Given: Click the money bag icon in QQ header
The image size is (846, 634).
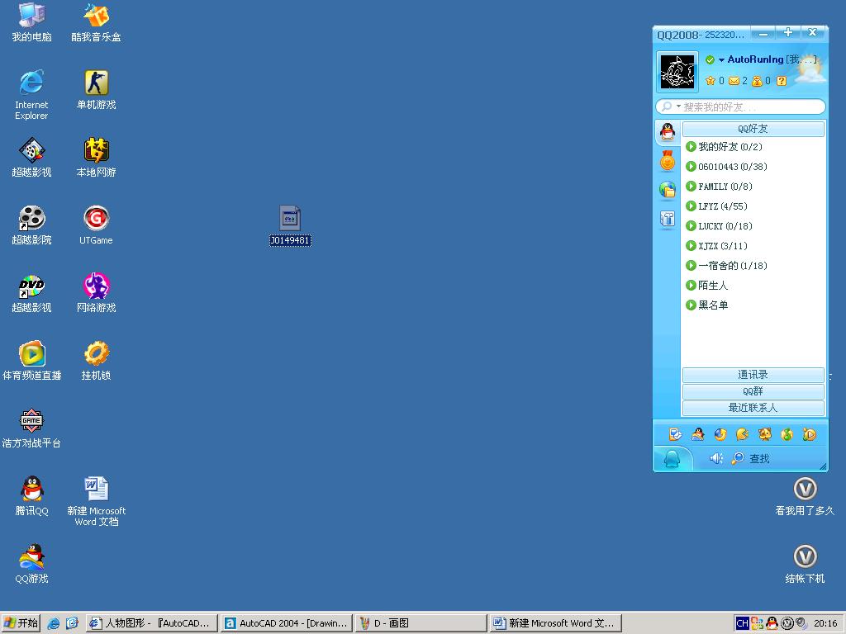Looking at the screenshot, I should pos(757,81).
